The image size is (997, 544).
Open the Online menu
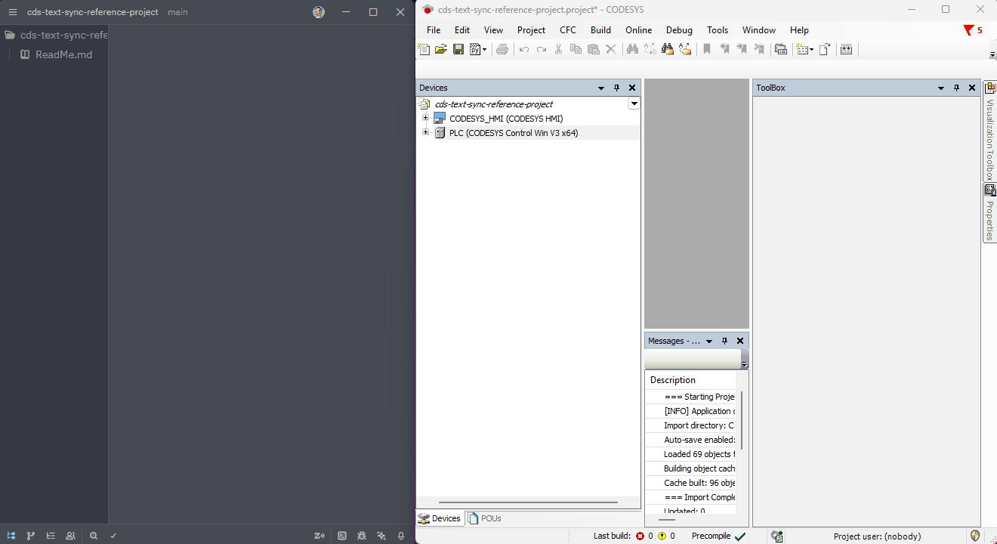pyautogui.click(x=638, y=30)
